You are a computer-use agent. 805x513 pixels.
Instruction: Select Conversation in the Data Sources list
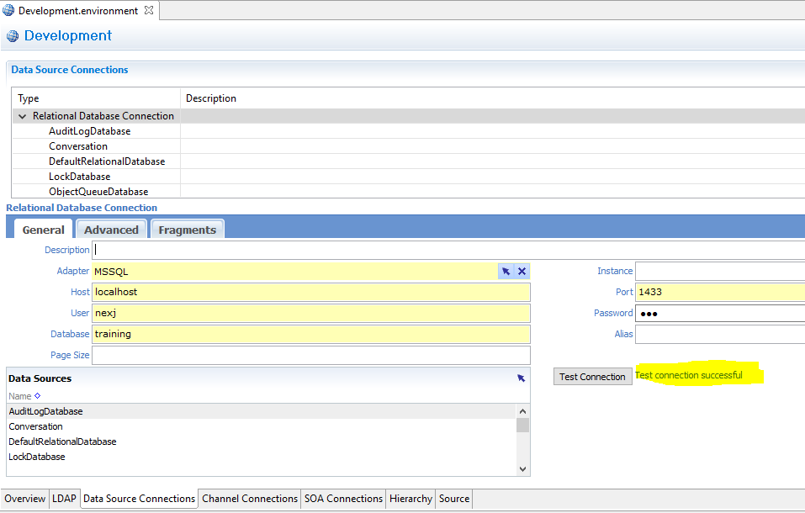pyautogui.click(x=35, y=426)
